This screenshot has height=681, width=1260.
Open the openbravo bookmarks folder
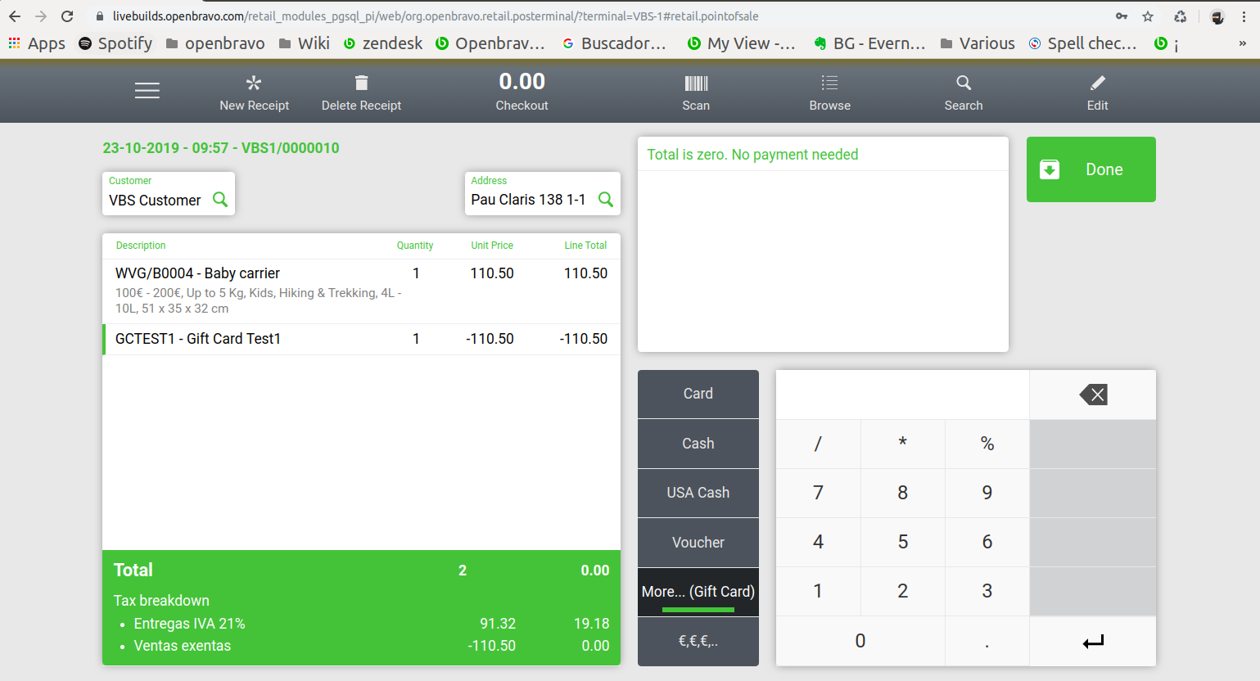pos(215,43)
